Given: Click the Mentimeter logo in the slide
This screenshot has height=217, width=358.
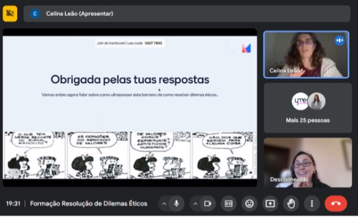Looking at the screenshot, I should [246, 48].
